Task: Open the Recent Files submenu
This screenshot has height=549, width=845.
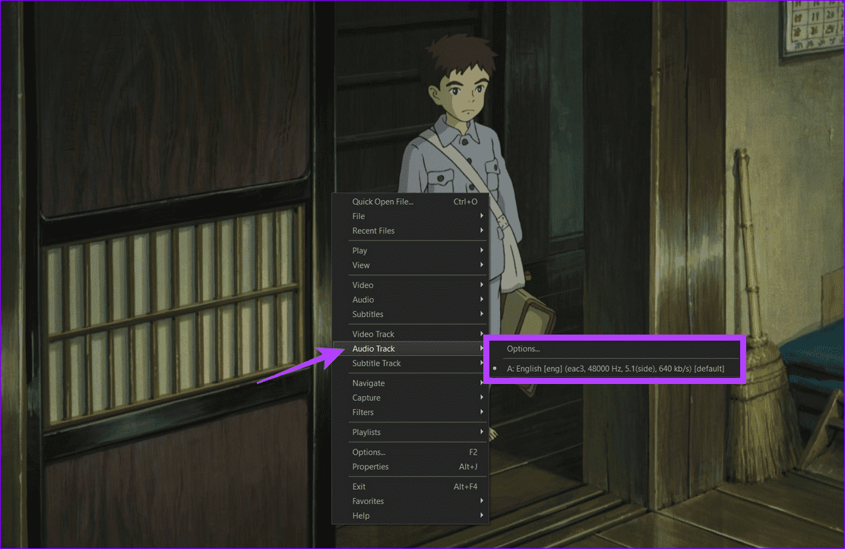Action: coord(410,231)
